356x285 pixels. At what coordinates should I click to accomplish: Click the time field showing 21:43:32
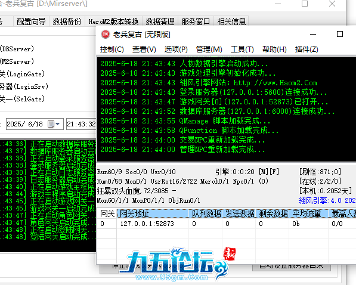pyautogui.click(x=81, y=124)
